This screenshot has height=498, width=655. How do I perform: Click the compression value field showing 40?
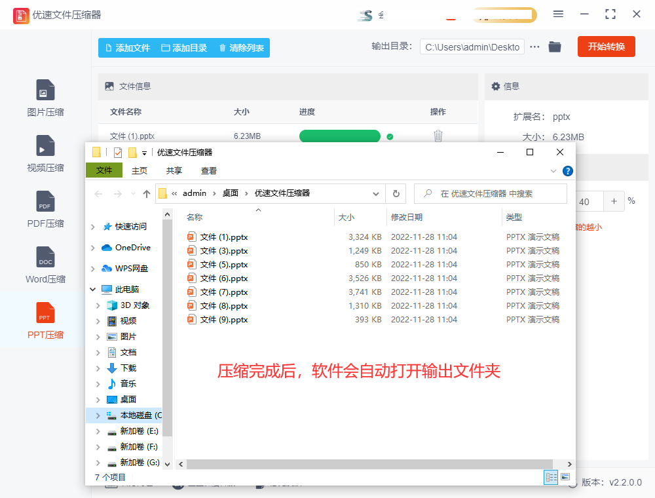pos(589,201)
